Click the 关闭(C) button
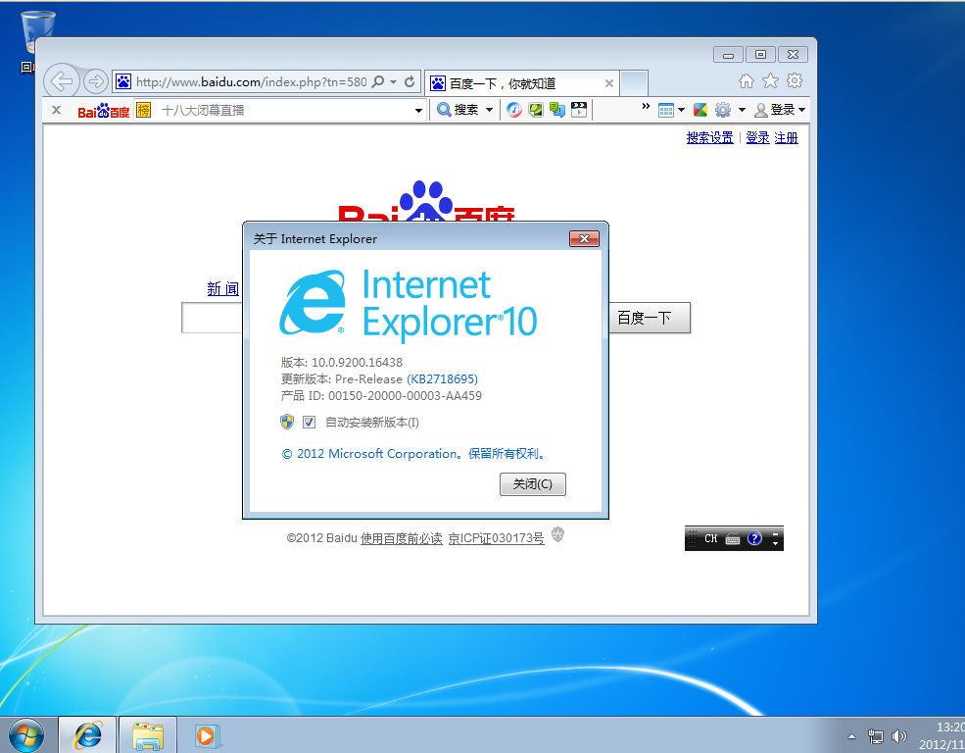The height and width of the screenshot is (753, 965). (532, 484)
